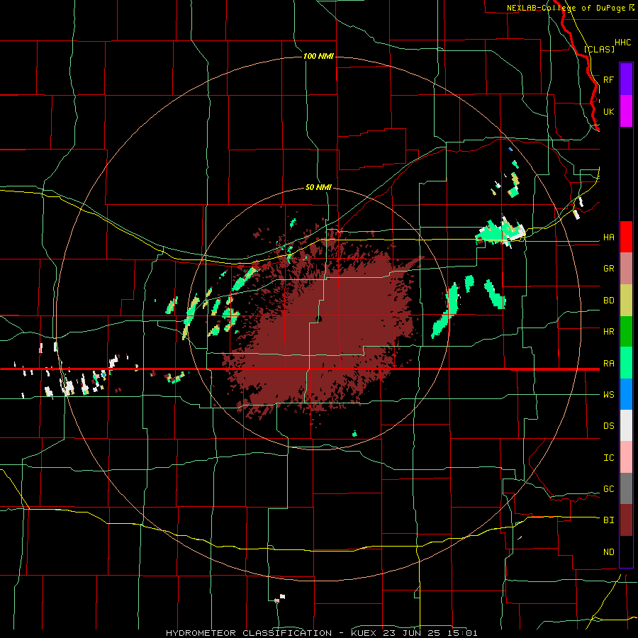Click the "100 NMI" range ring label

[318, 56]
